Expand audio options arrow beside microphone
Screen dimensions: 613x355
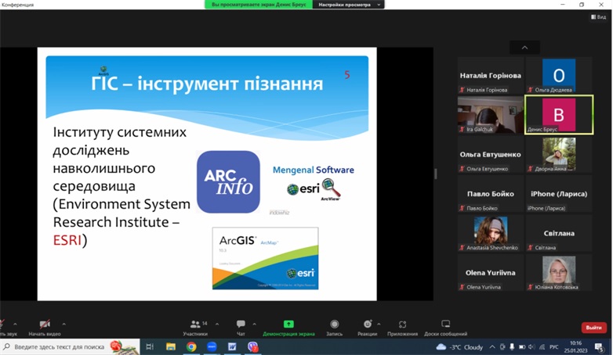point(15,324)
